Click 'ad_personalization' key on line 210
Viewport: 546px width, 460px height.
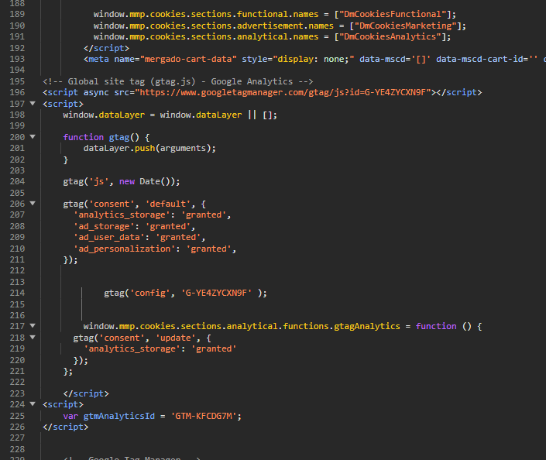coord(125,249)
